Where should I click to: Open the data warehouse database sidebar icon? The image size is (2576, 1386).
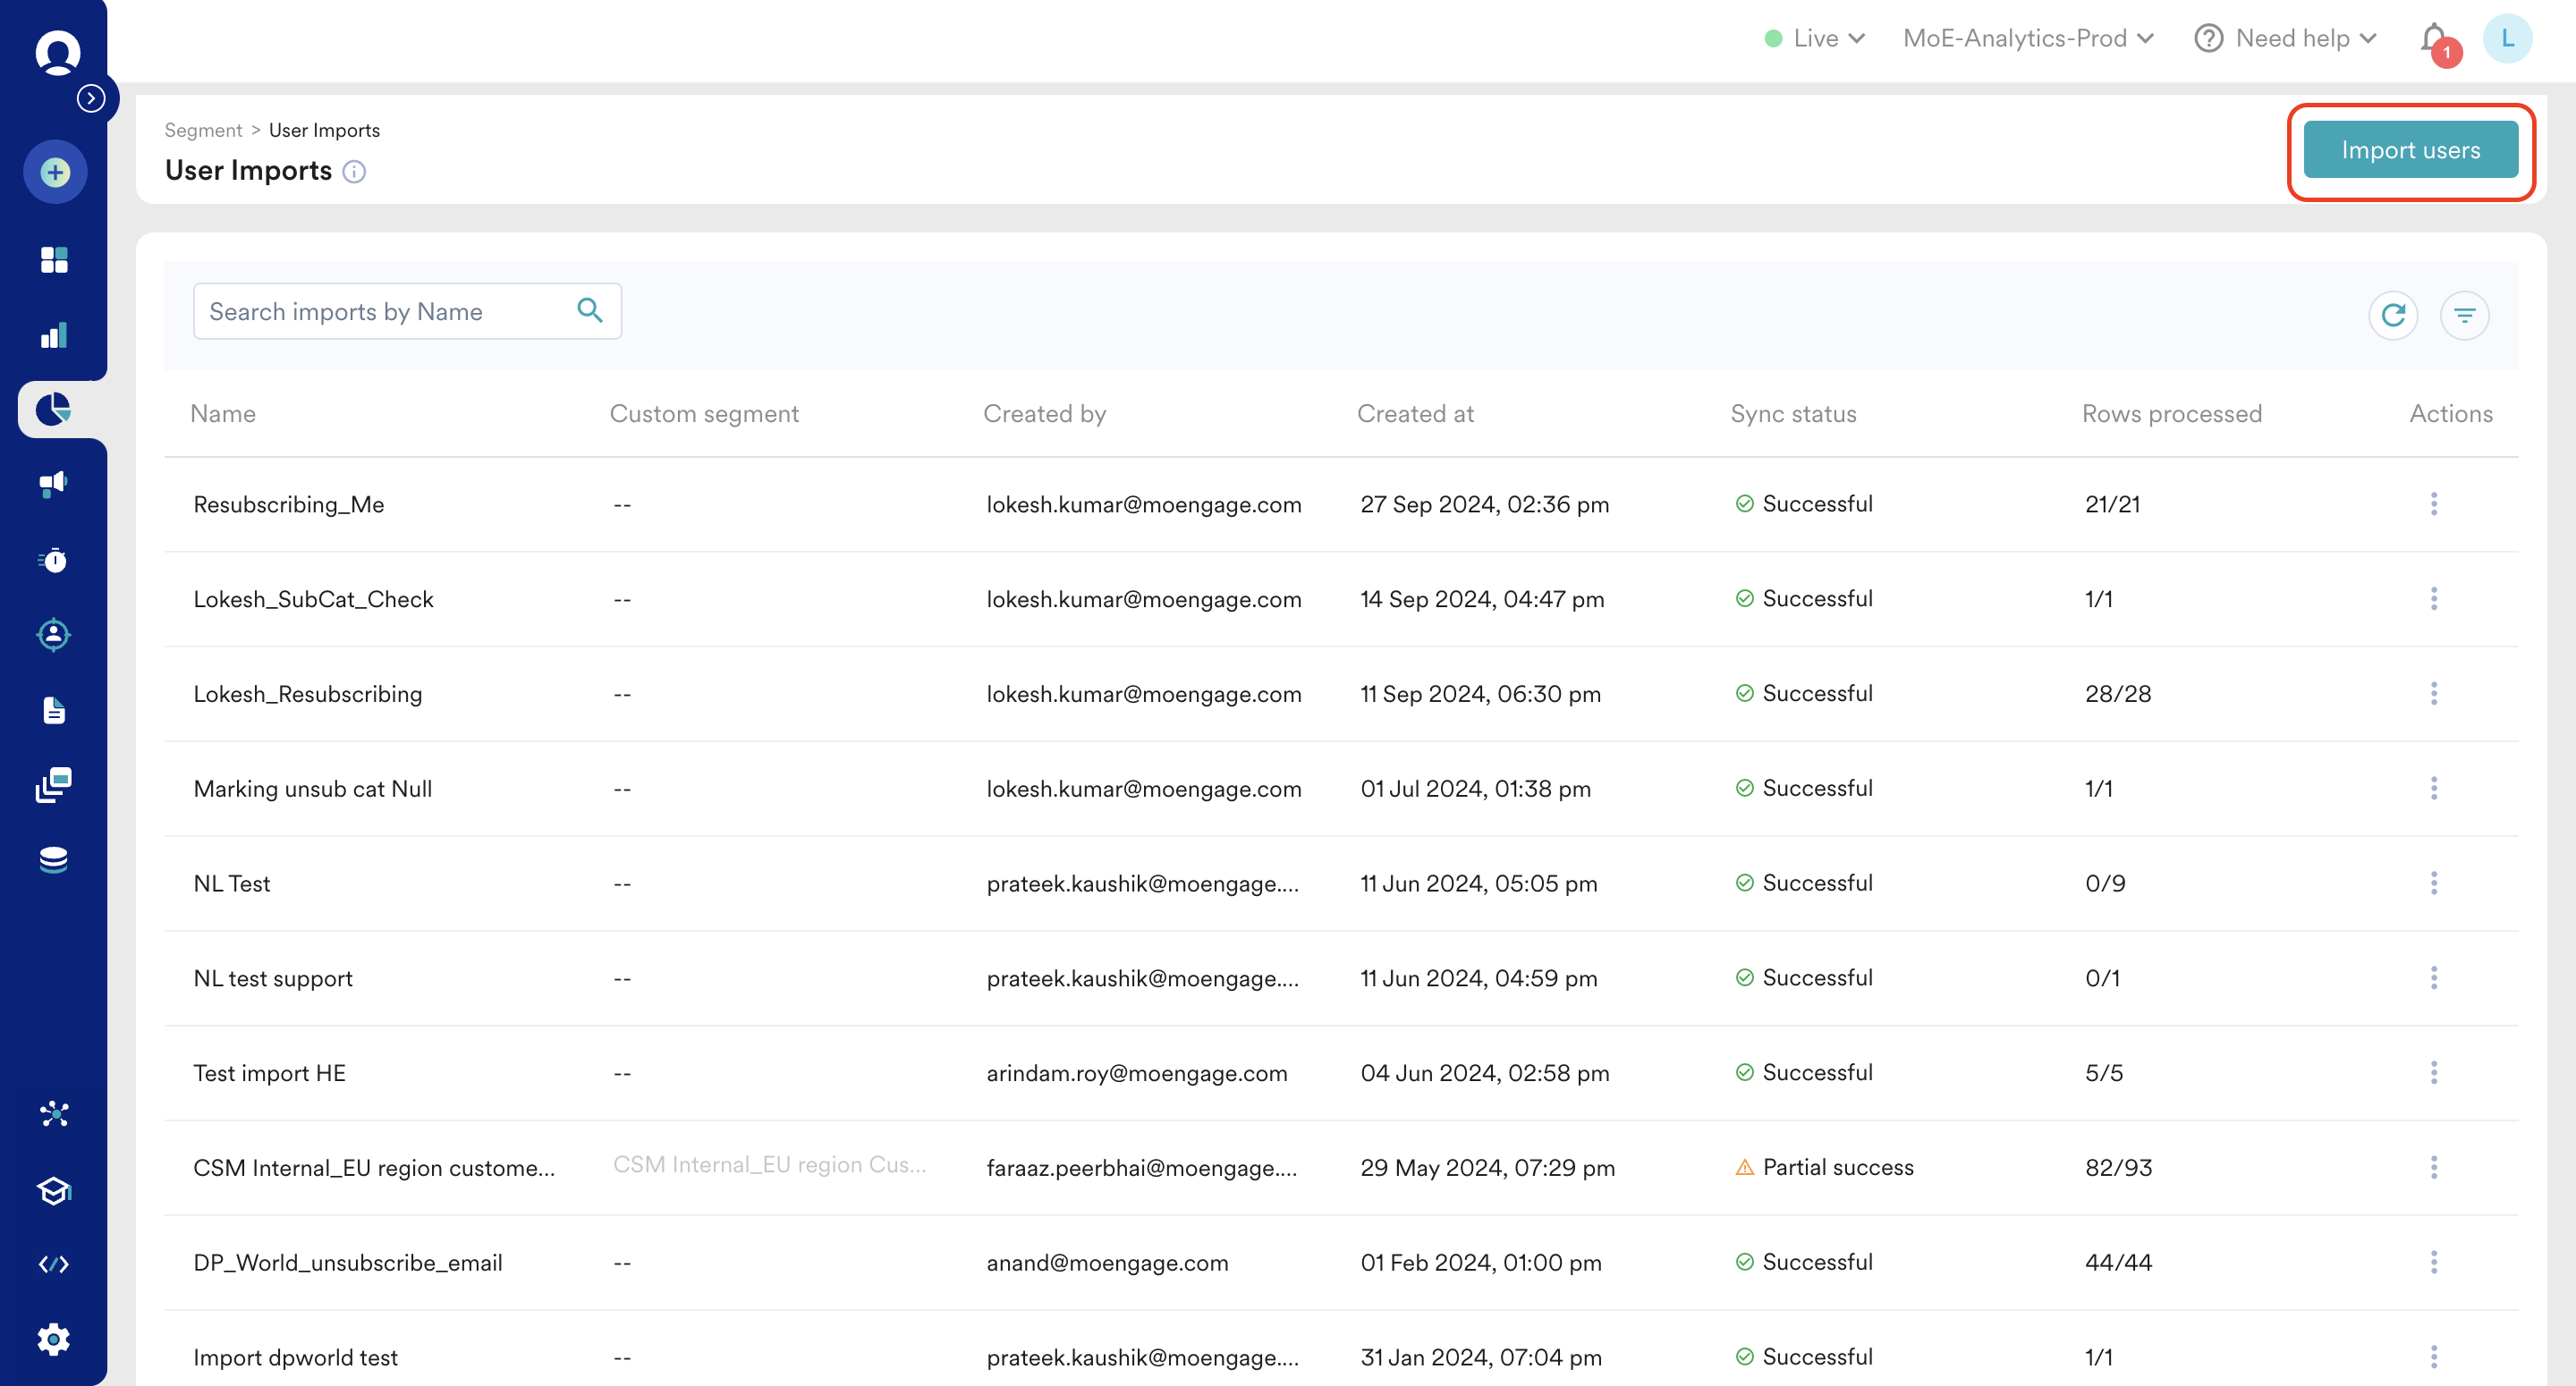(x=54, y=860)
